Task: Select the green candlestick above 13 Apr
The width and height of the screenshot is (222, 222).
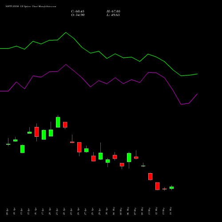Action: point(23,149)
